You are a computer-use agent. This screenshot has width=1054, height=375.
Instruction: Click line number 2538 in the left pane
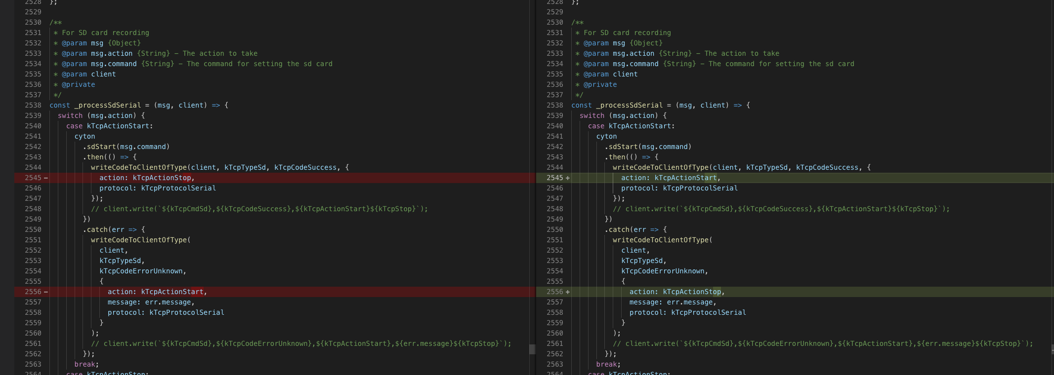click(33, 105)
